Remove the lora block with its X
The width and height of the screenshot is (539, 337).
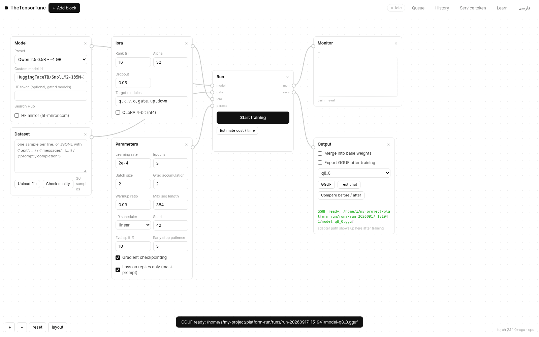pyautogui.click(x=186, y=43)
